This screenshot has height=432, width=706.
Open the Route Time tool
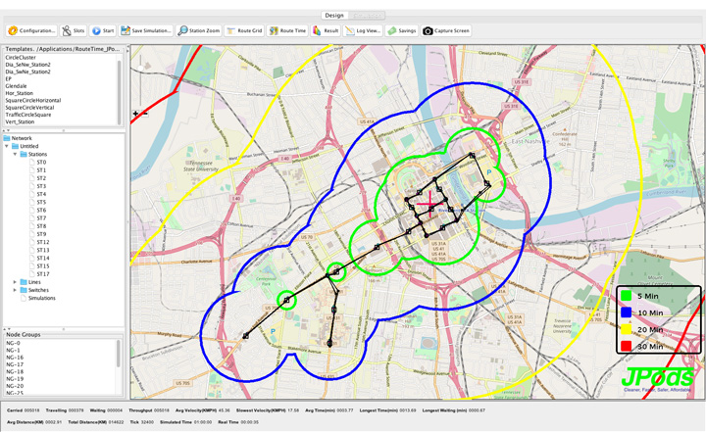[287, 31]
